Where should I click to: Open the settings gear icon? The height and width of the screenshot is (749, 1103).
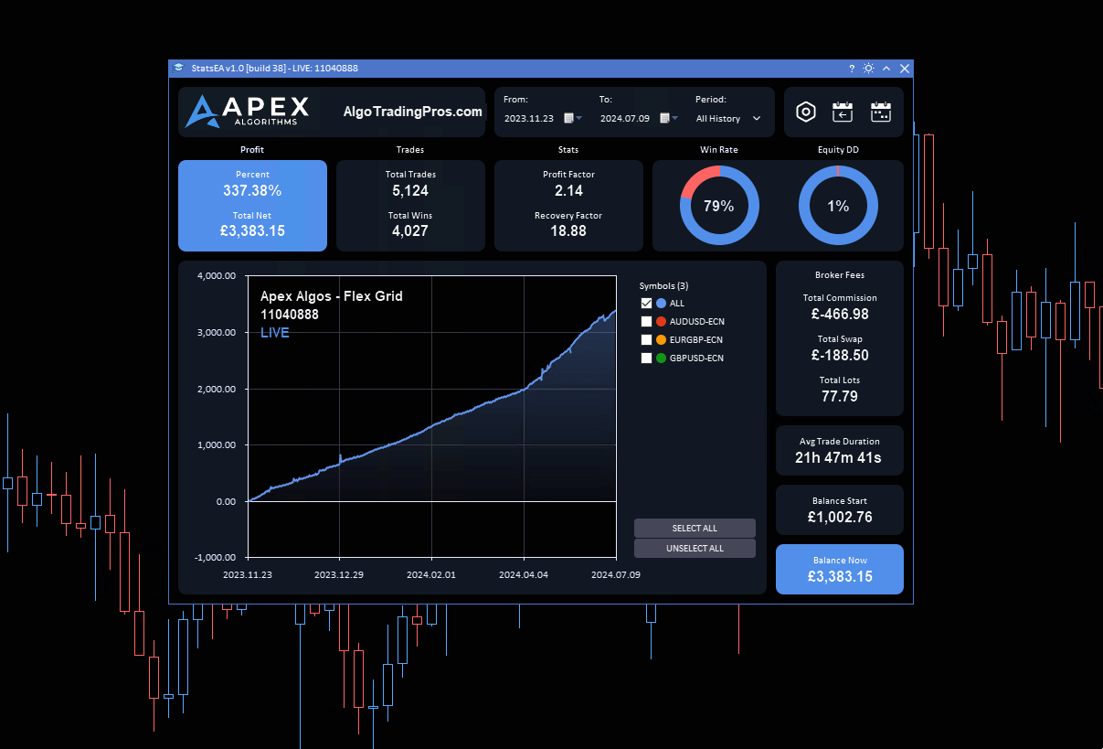(x=806, y=112)
